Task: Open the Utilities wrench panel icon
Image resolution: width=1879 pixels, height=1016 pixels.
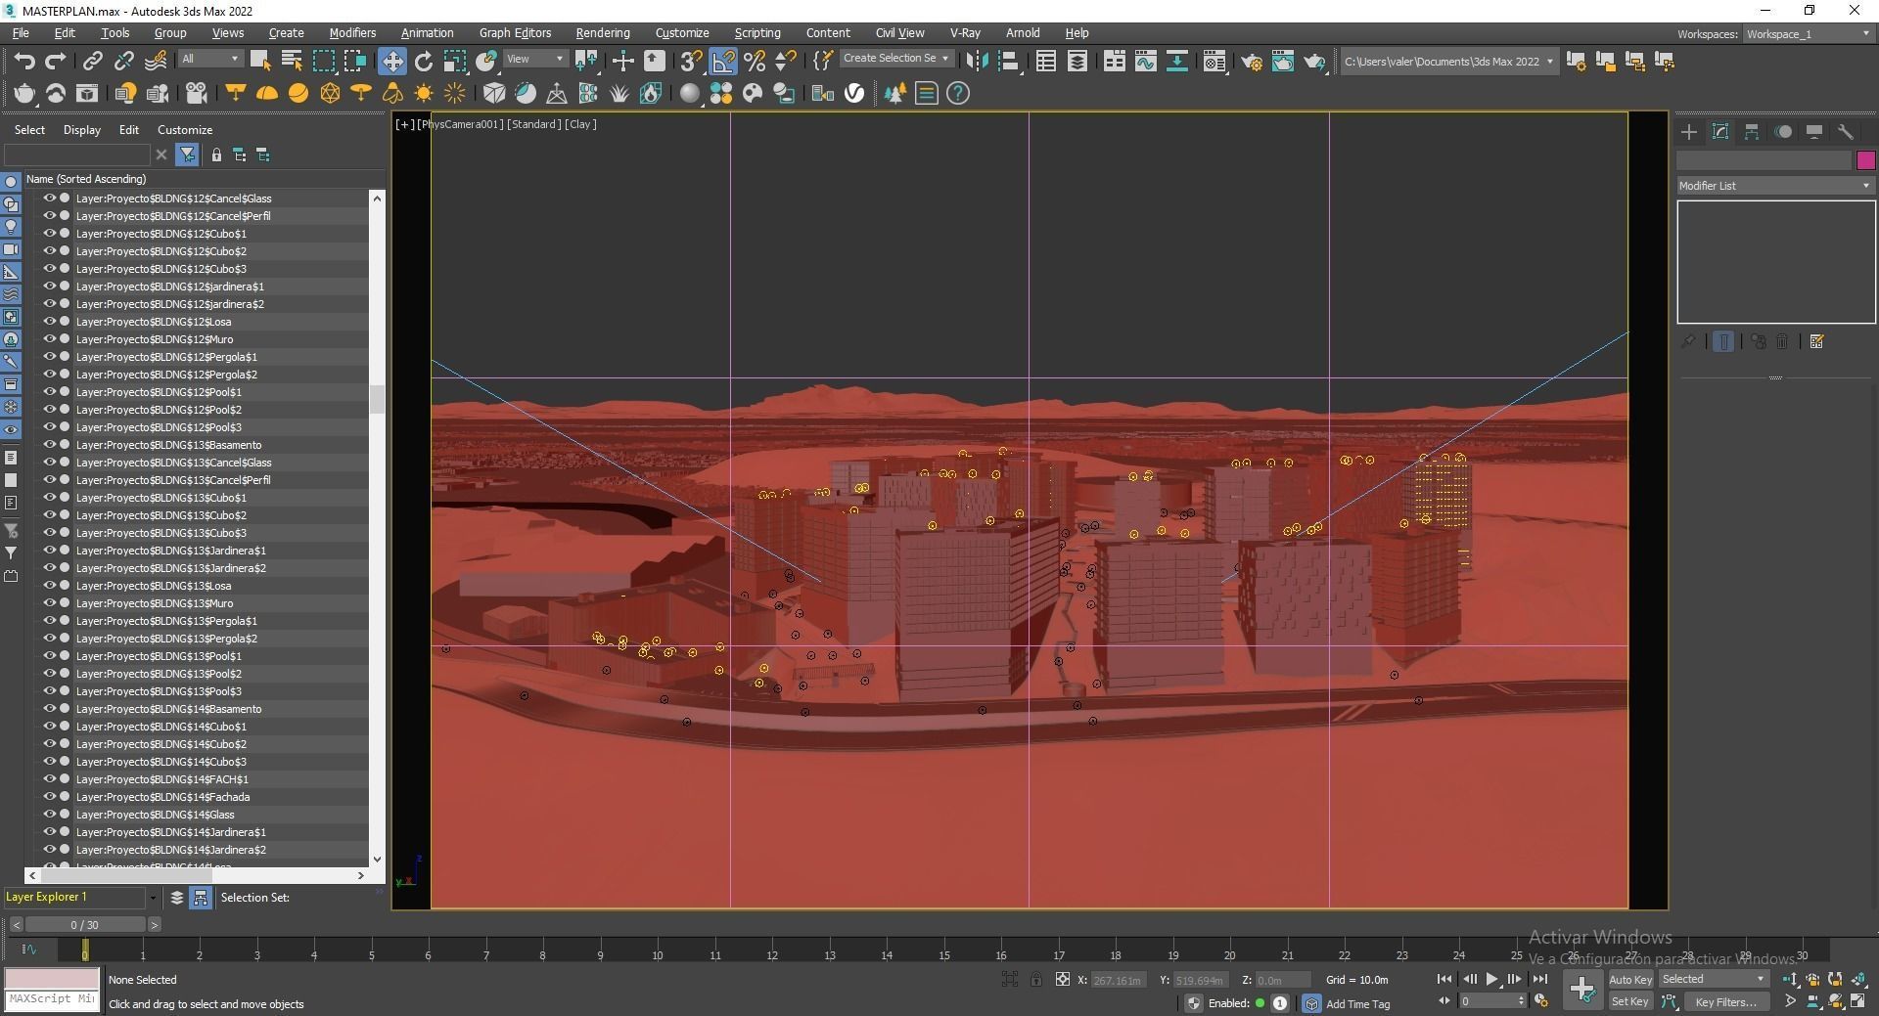Action: point(1846,132)
